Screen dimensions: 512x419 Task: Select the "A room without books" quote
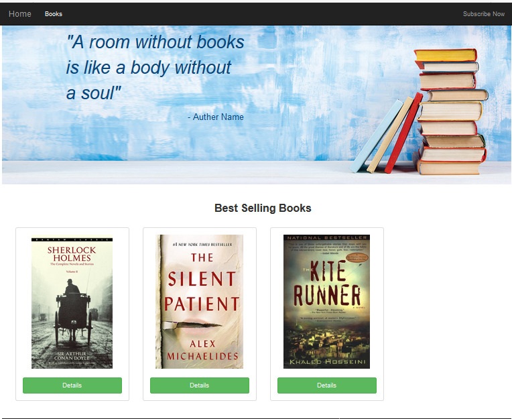tap(155, 68)
